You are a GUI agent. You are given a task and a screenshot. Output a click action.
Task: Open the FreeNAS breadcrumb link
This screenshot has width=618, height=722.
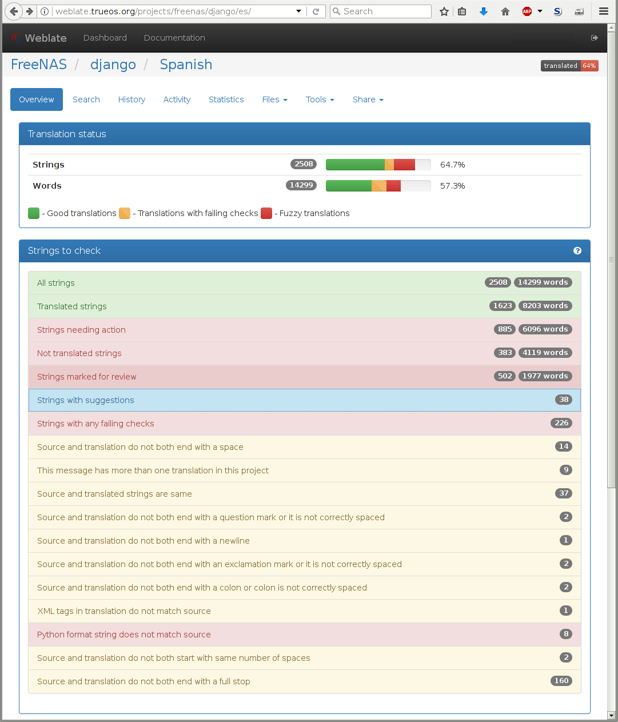(38, 65)
